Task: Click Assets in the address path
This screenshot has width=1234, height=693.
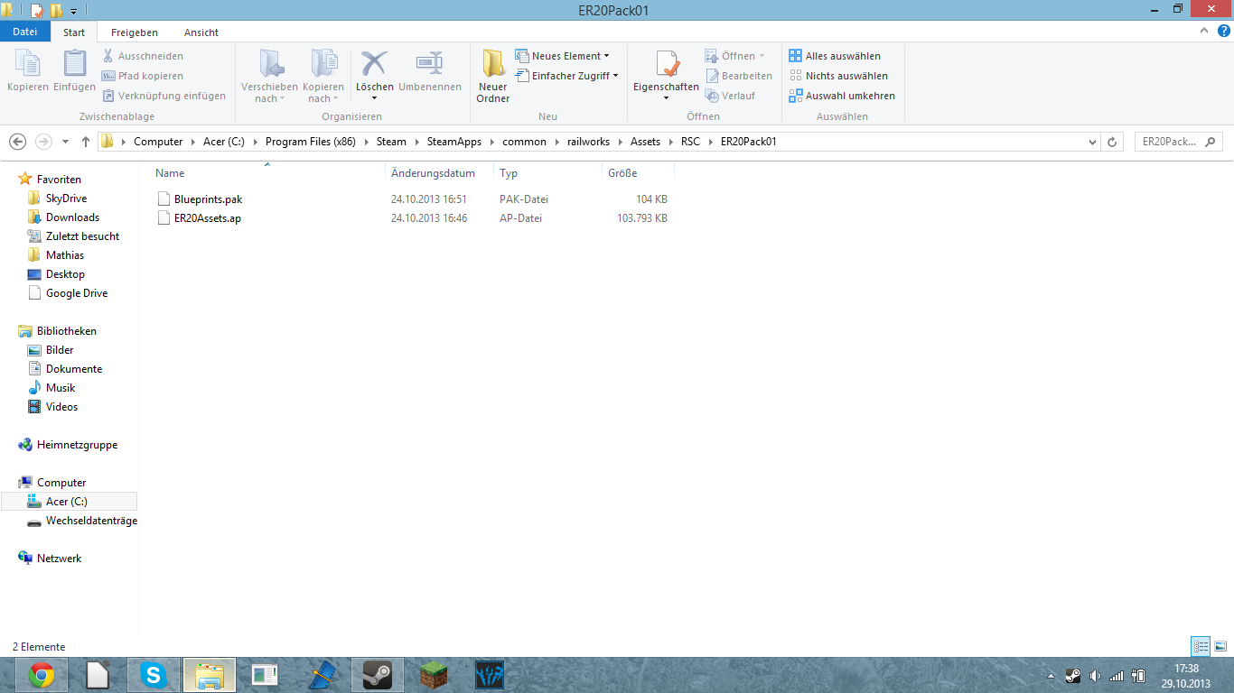Action: [645, 142]
